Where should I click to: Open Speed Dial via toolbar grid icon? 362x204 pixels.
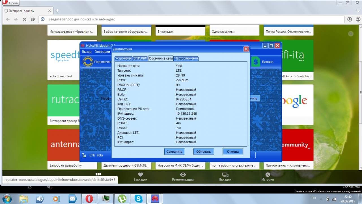click(33, 19)
